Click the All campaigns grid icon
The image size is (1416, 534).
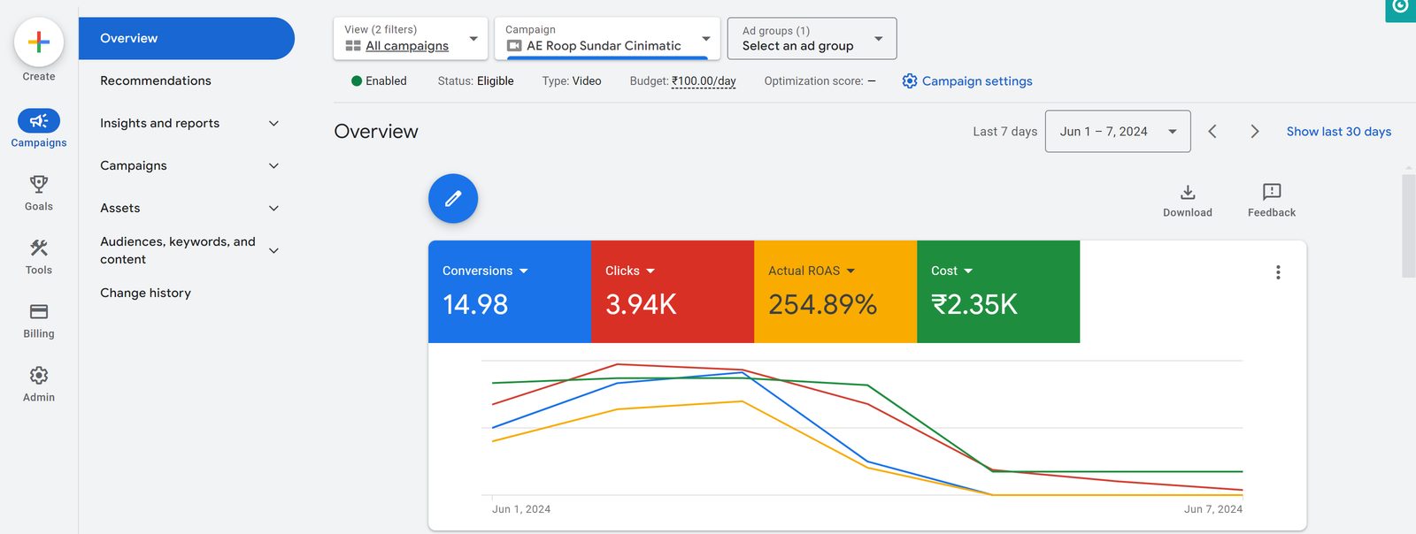point(353,45)
